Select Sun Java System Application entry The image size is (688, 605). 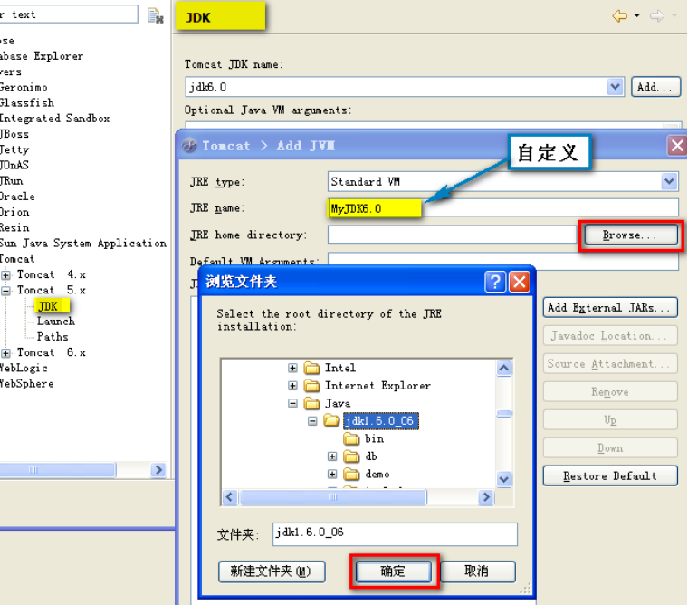[x=83, y=244]
